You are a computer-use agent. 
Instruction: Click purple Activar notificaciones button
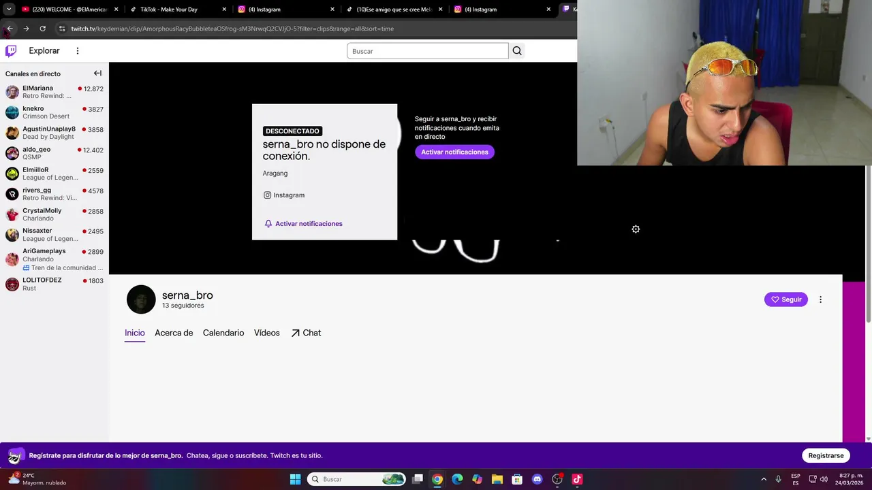454,152
